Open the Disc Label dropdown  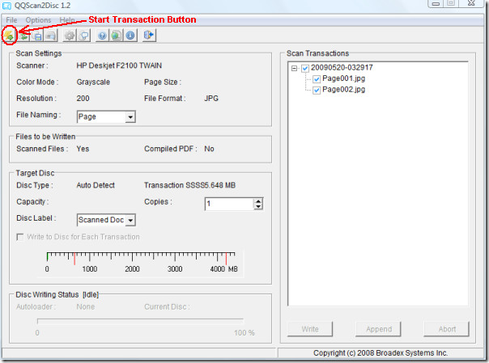[130, 221]
